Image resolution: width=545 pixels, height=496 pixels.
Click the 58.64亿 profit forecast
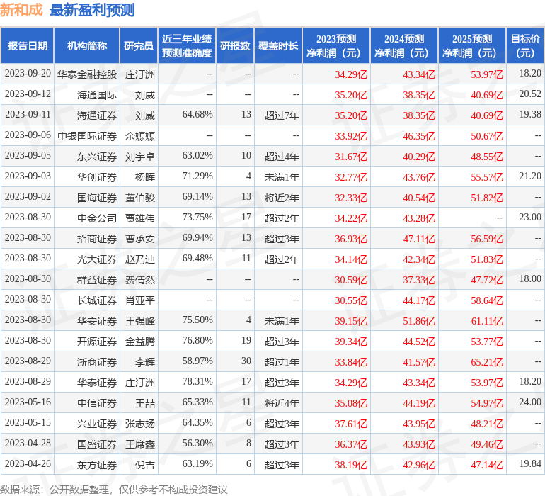(487, 300)
